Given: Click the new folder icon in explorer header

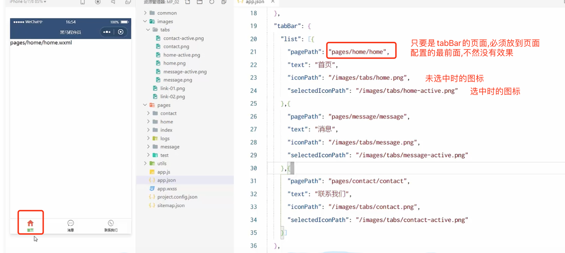Looking at the screenshot, I should (x=199, y=2).
